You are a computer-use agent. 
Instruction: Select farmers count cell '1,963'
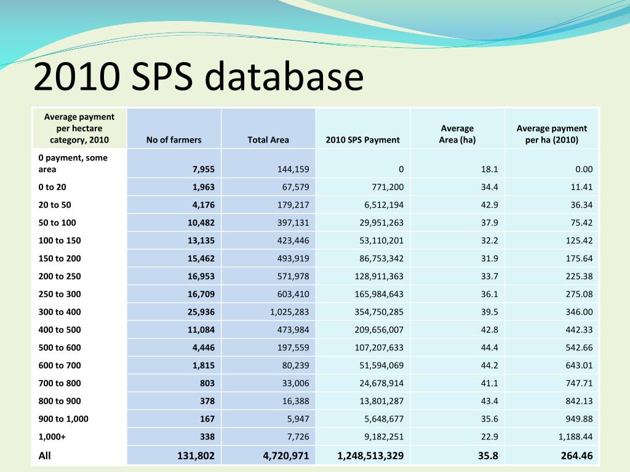[203, 187]
